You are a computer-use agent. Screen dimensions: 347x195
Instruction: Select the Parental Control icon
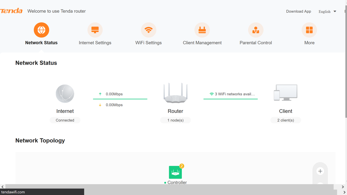[x=256, y=30]
